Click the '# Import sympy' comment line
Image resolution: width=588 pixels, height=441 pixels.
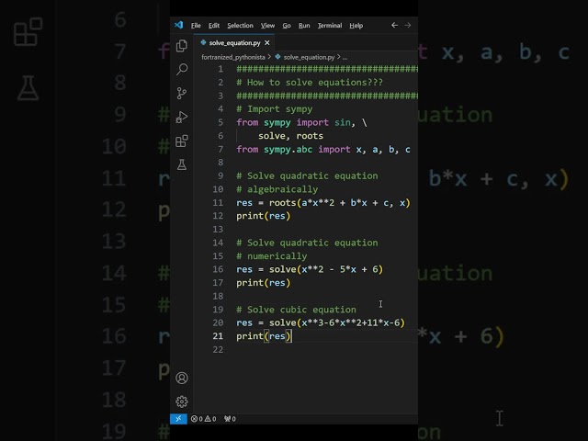(274, 109)
